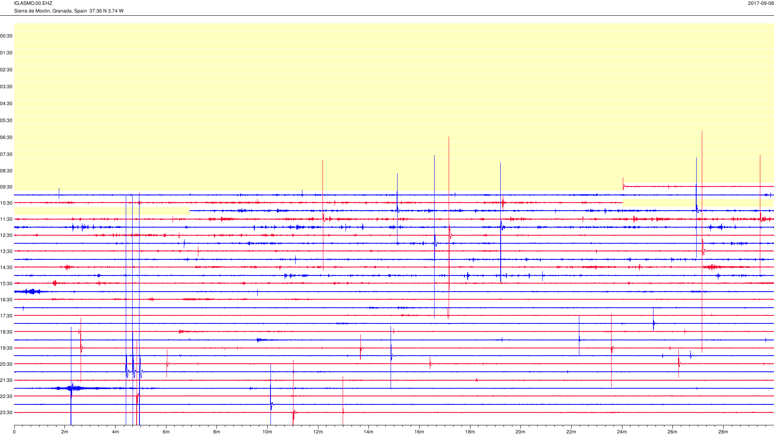Click the 16m axis tick label

(419, 432)
